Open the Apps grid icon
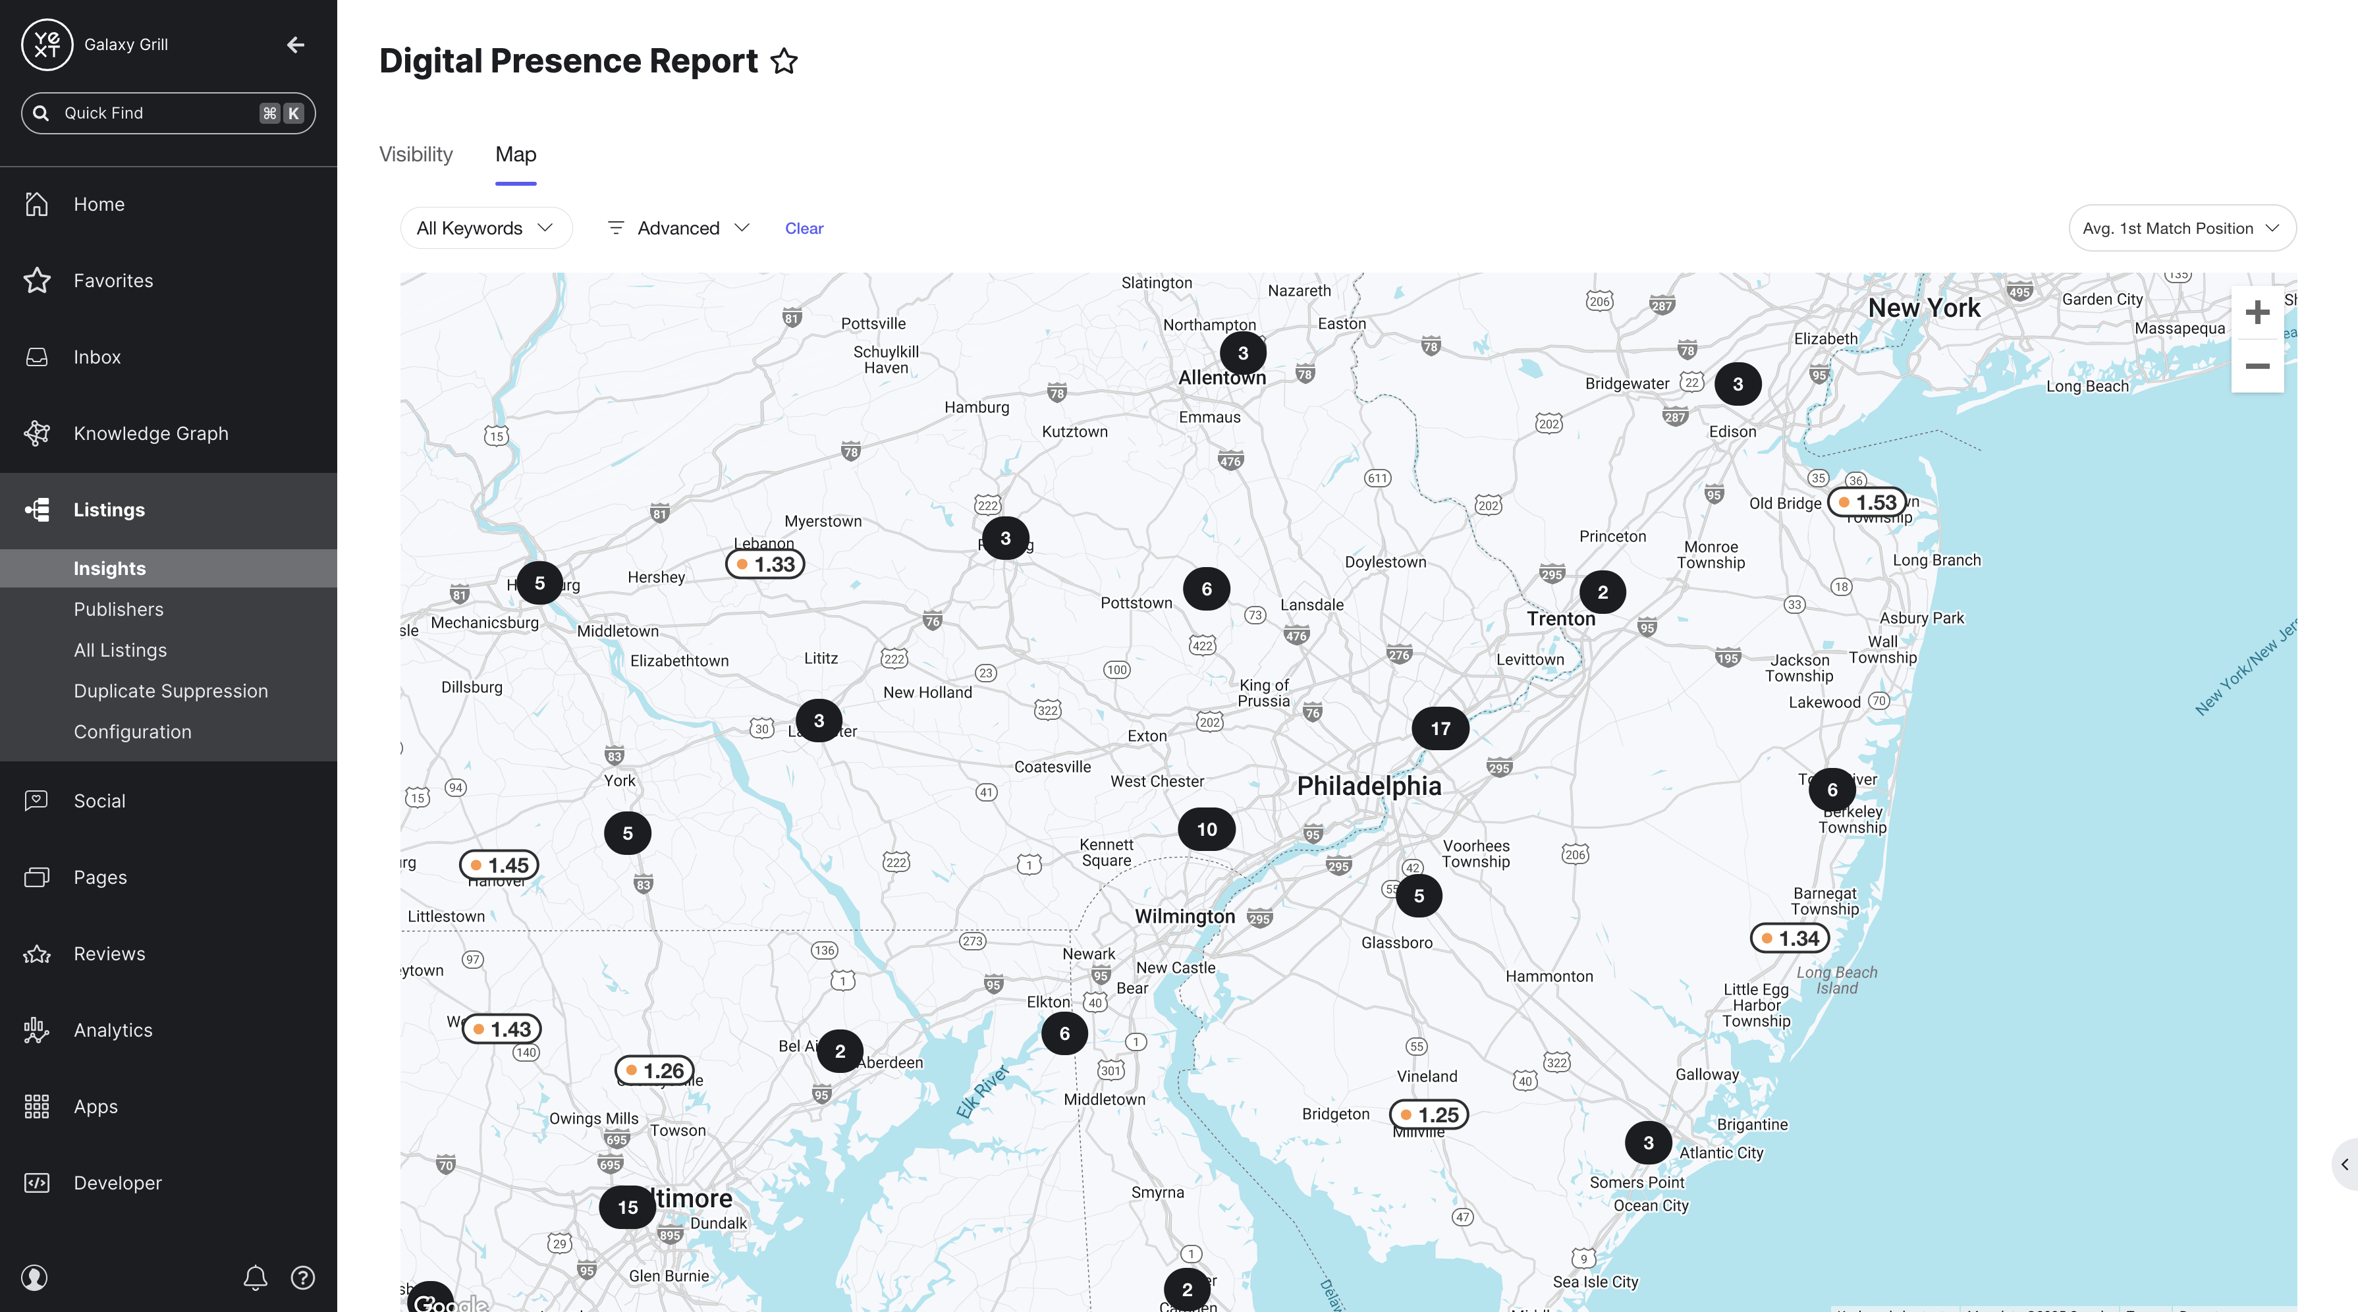Screen dimensions: 2358x1312 tap(37, 1106)
